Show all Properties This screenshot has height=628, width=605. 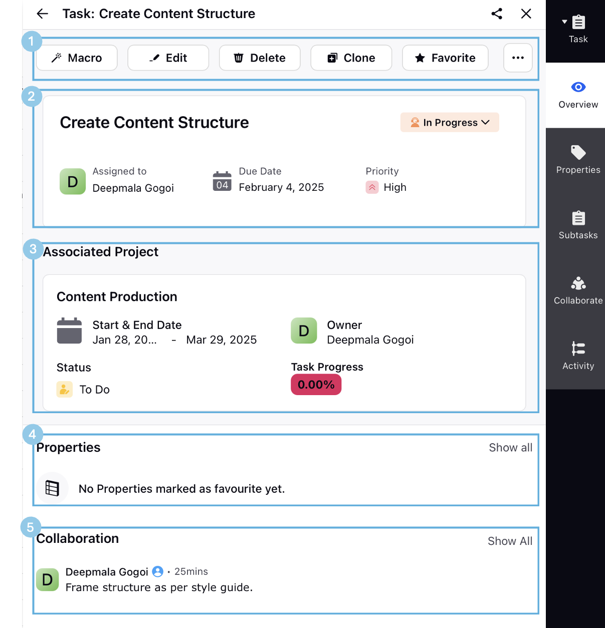[511, 448]
